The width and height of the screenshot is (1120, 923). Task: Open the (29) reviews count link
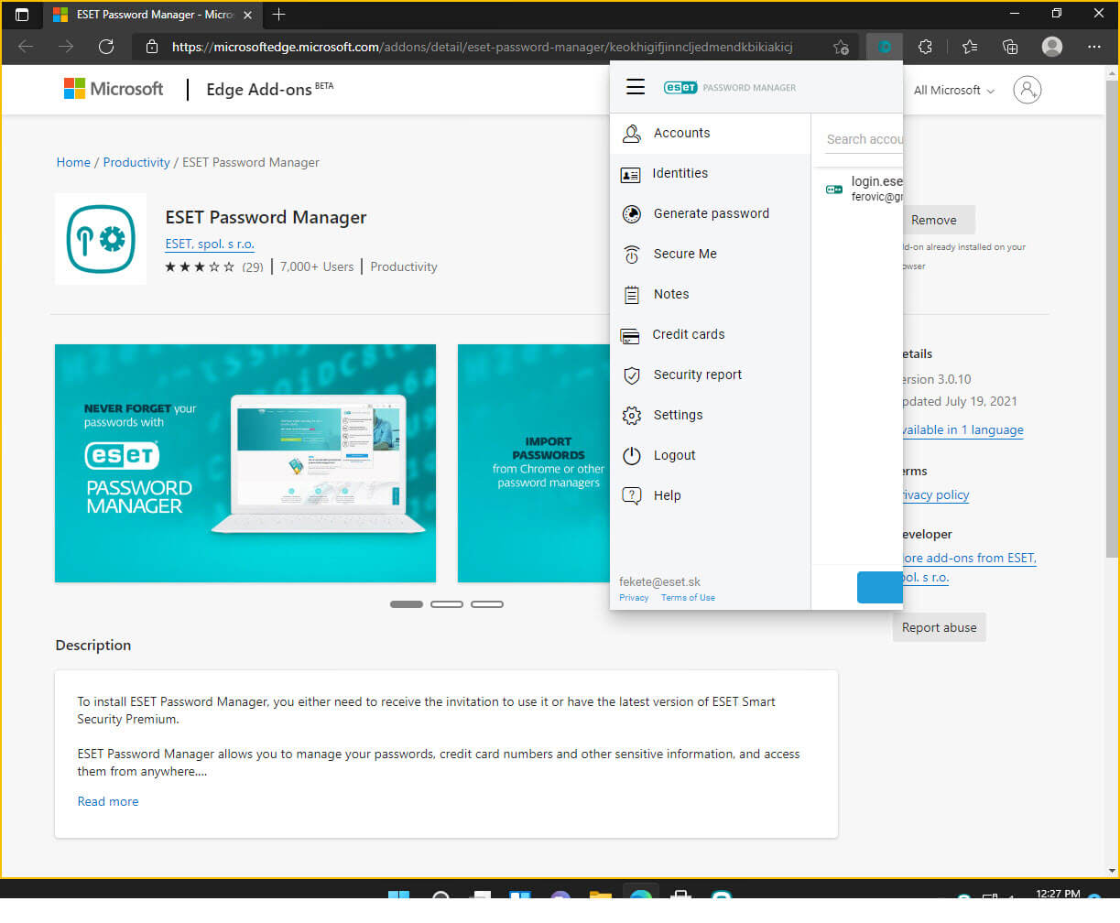[x=253, y=267]
